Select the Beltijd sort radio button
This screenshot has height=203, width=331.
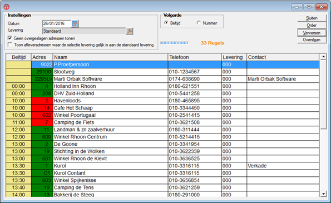click(166, 23)
